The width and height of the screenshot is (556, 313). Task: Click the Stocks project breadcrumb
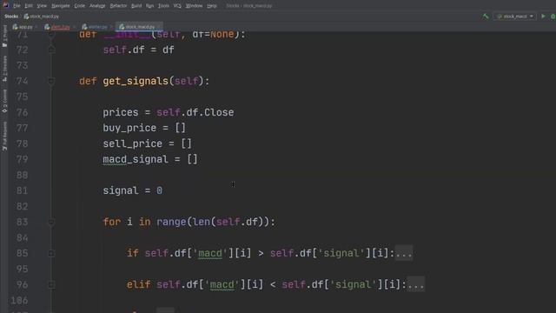pyautogui.click(x=11, y=17)
